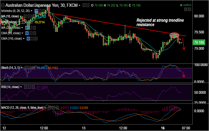209x131 pixels.
Task: Click the 07:00 time axis label
Action: 186,128
